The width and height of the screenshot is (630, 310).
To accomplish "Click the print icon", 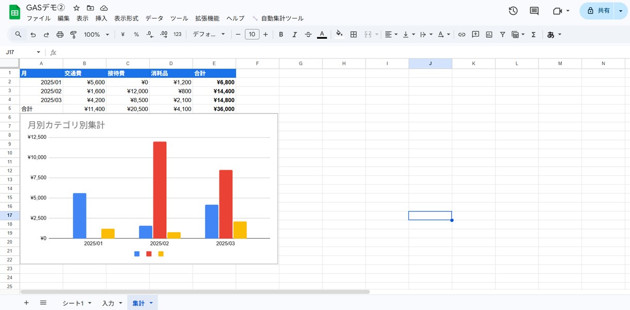I will 60,35.
